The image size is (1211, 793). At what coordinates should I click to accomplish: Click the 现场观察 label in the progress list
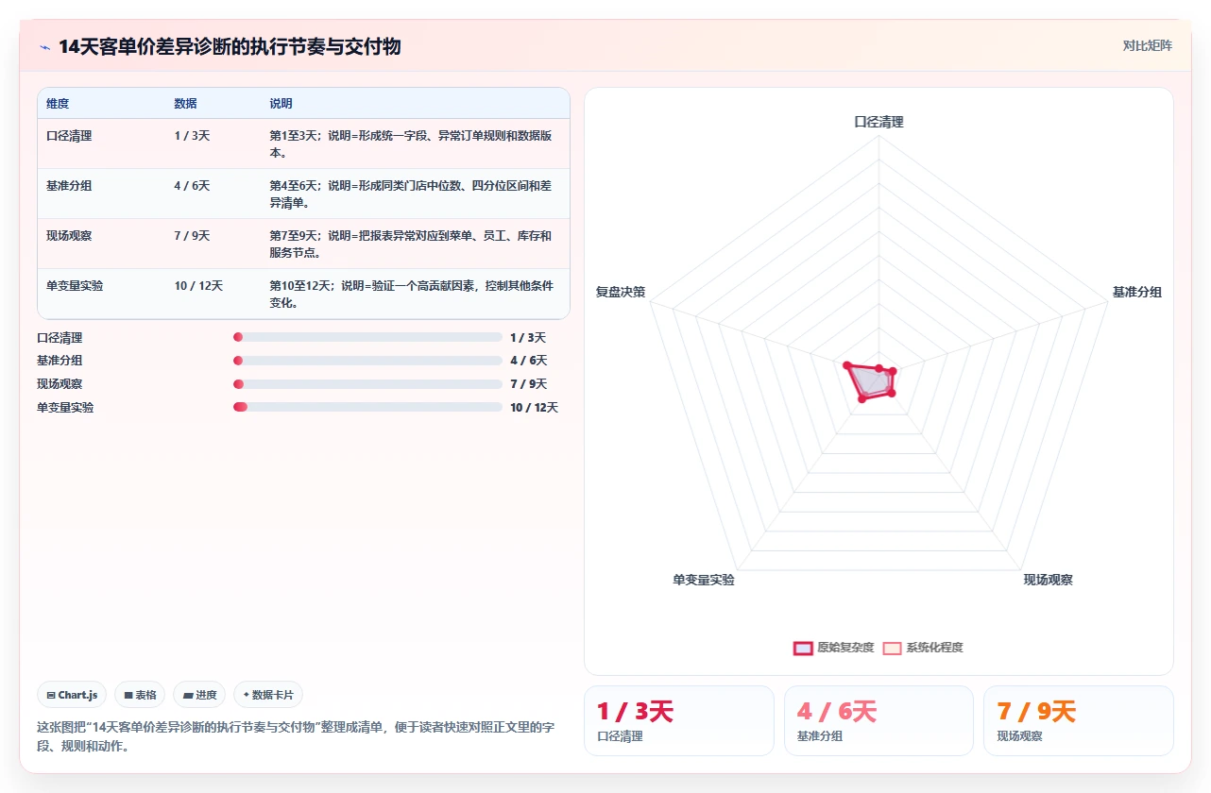[x=60, y=384]
